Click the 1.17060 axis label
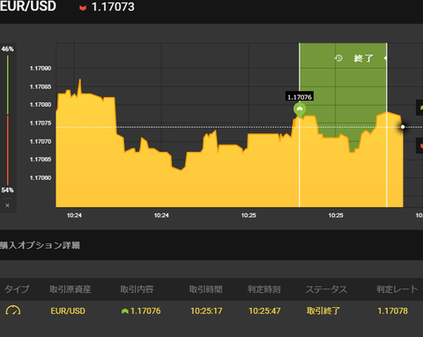423x337 pixels. click(41, 178)
